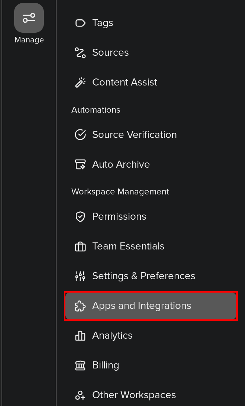Select Source Verification automation

[150, 135]
